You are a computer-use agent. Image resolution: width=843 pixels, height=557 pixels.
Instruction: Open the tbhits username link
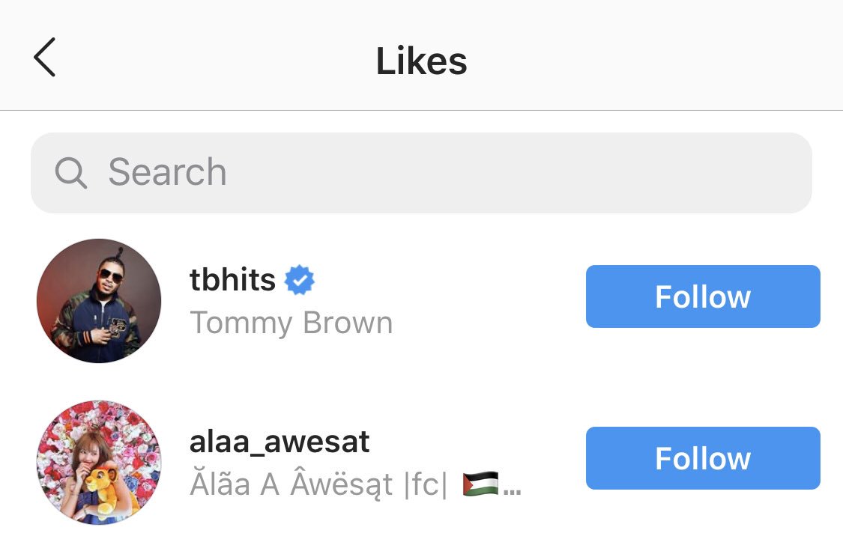click(x=233, y=280)
